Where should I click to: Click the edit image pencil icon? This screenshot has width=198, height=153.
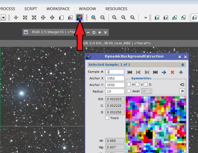[x=166, y=18]
